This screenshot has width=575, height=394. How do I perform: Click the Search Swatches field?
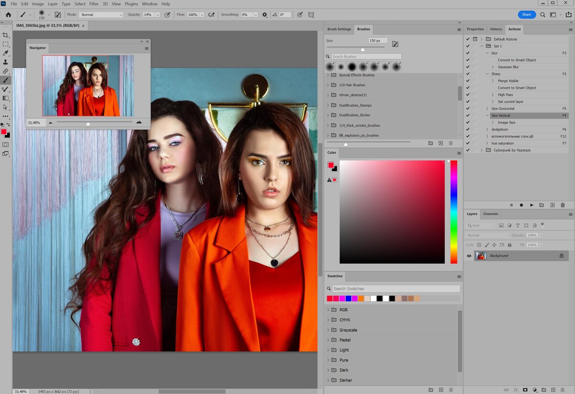coord(396,289)
